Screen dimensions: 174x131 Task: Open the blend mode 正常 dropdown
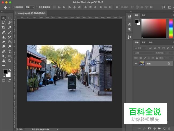[x=144, y=53]
